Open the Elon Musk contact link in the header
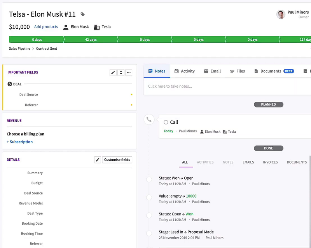The width and height of the screenshot is (311, 248). 80,27
